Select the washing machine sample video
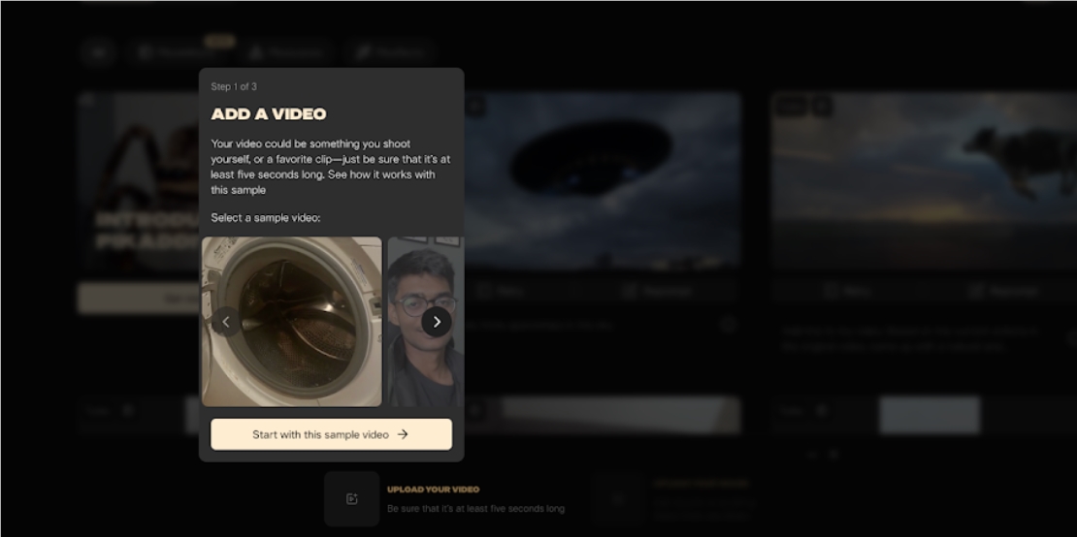The width and height of the screenshot is (1077, 537). [291, 322]
